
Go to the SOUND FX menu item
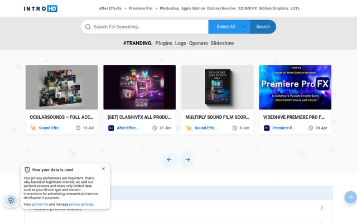click(x=247, y=8)
